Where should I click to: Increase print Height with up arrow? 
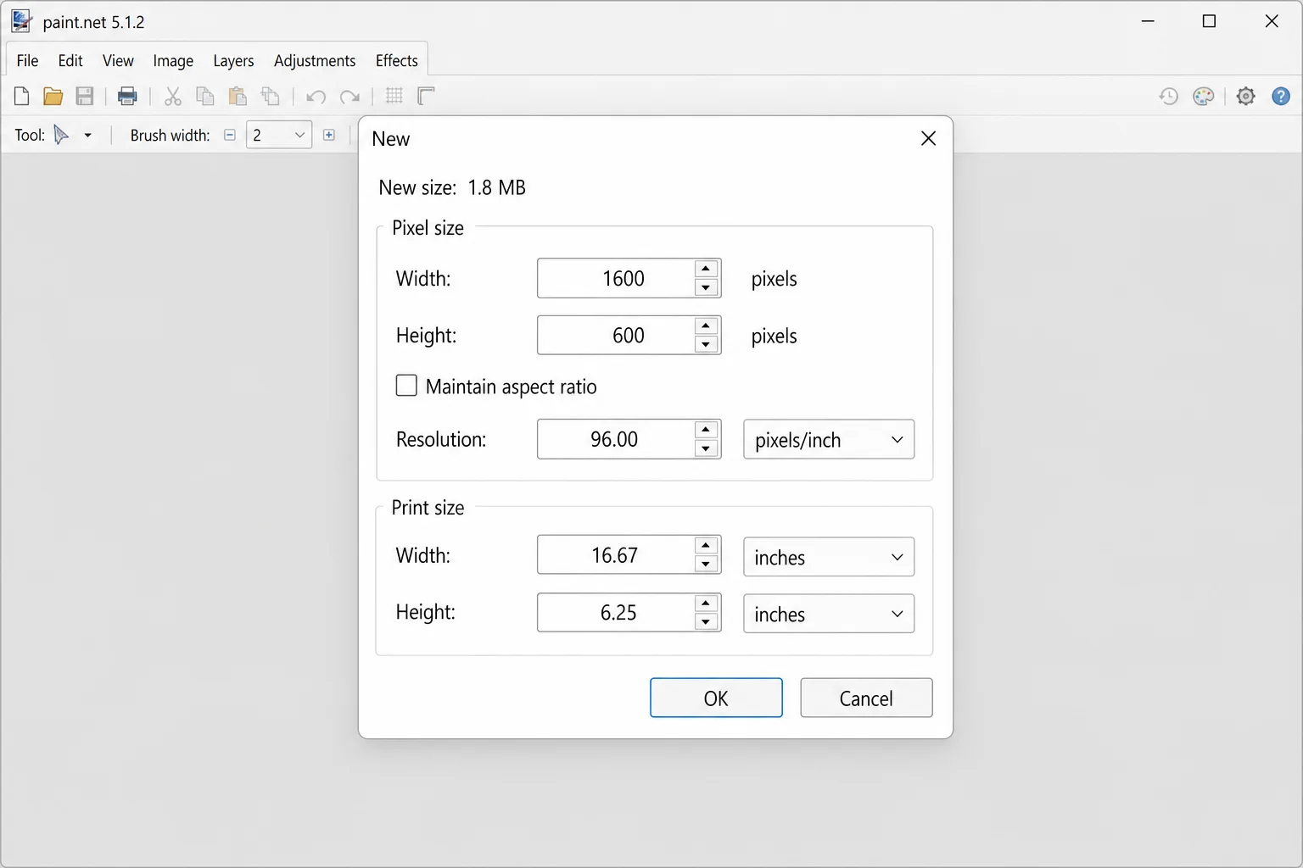point(706,603)
